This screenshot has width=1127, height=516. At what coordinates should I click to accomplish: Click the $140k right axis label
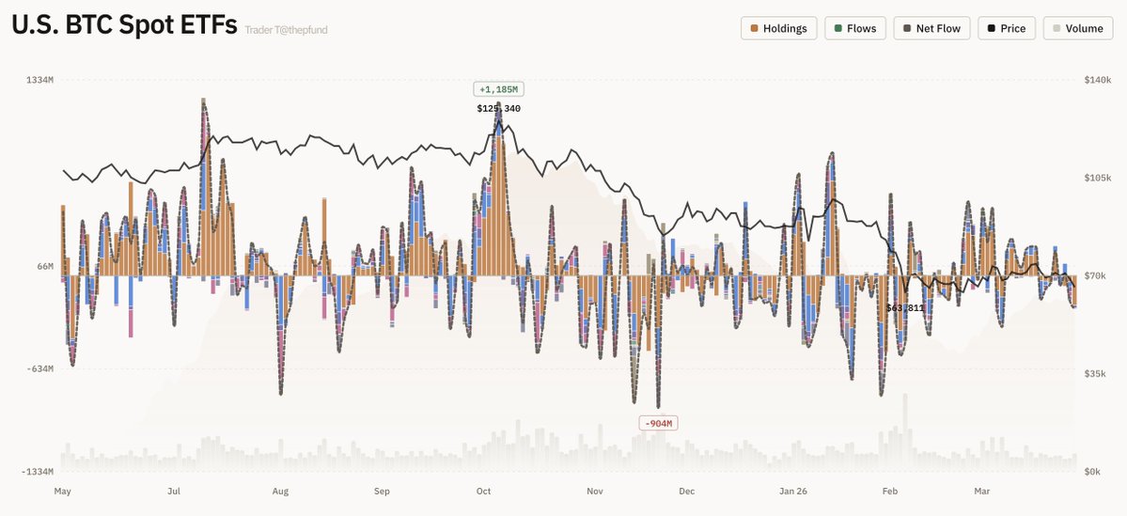1097,81
